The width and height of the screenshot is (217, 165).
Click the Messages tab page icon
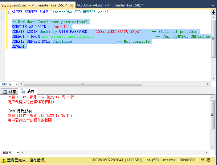tap(23, 91)
